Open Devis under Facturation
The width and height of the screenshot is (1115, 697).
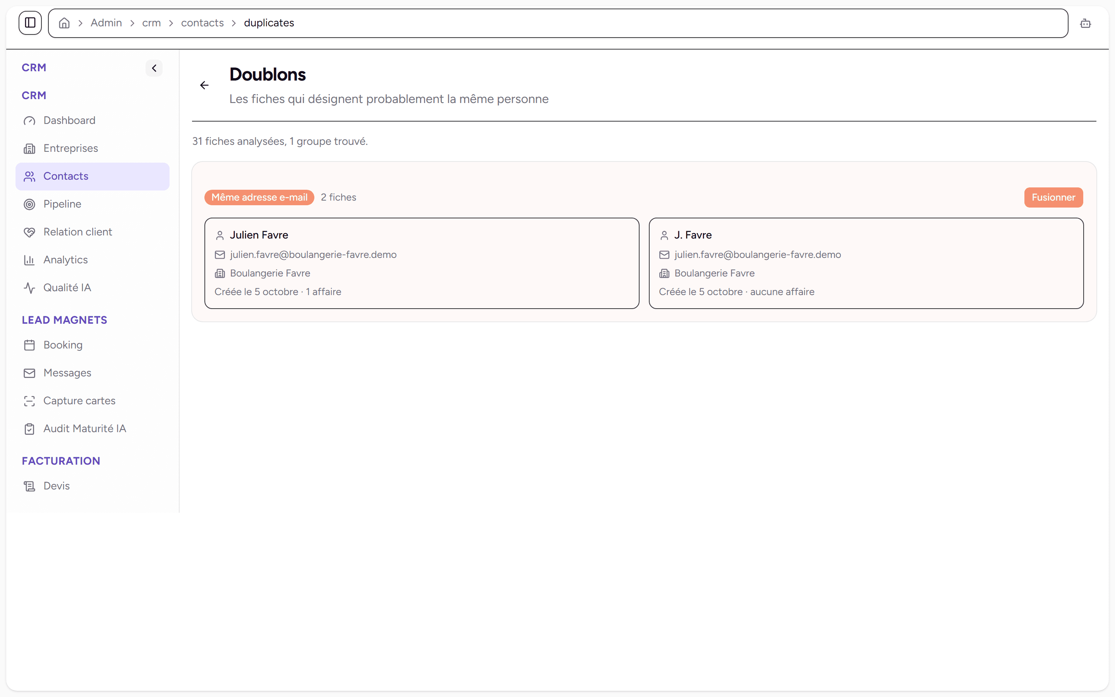coord(92,486)
